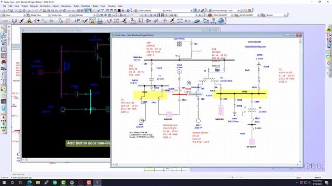Open the Normal configuration dropdown
332x186 pixels.
click(x=86, y=15)
